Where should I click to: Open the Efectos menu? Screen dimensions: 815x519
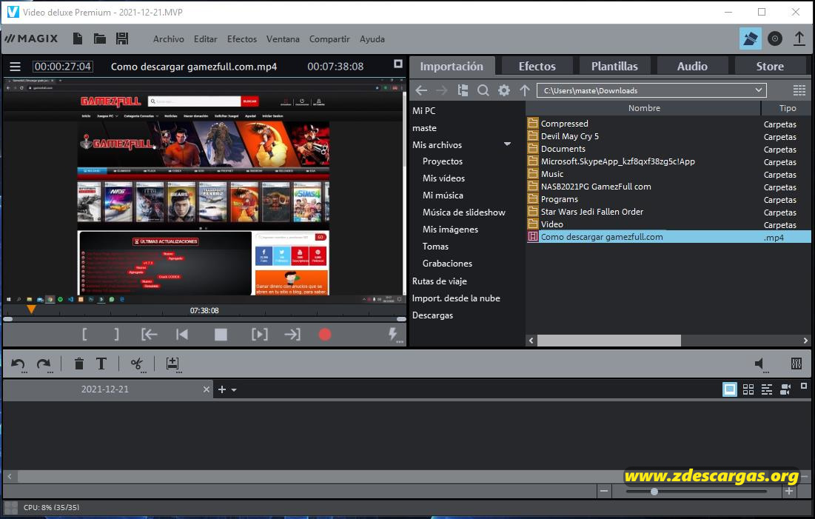[x=242, y=39]
